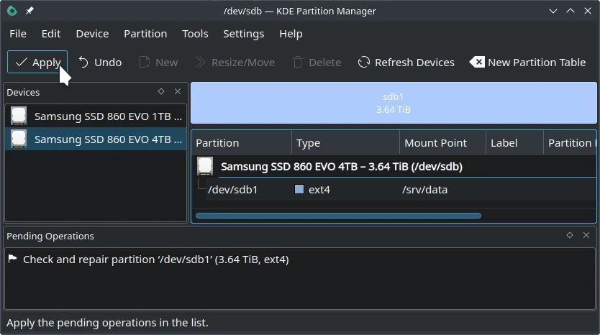Undo the last pending operation
This screenshot has width=600, height=335.
point(100,63)
